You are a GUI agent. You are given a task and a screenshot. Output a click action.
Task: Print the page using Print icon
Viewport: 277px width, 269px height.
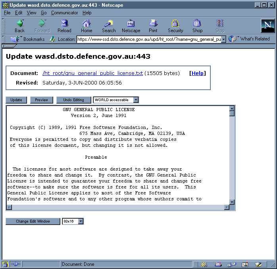tap(153, 26)
